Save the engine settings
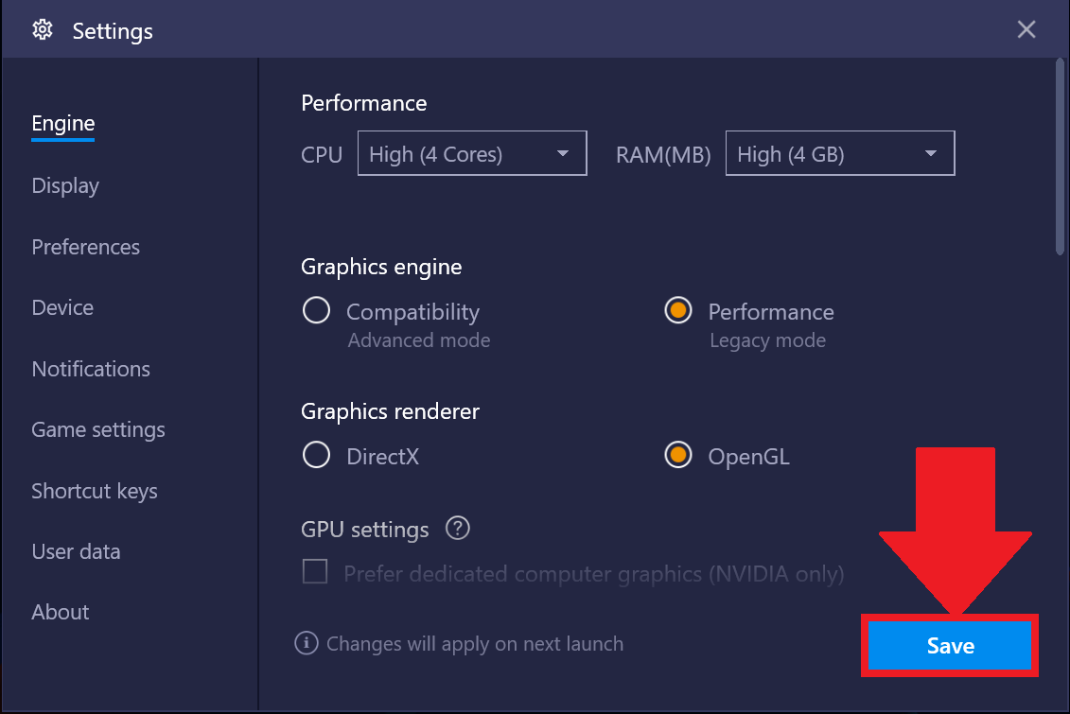This screenshot has height=714, width=1070. pyautogui.click(x=950, y=645)
